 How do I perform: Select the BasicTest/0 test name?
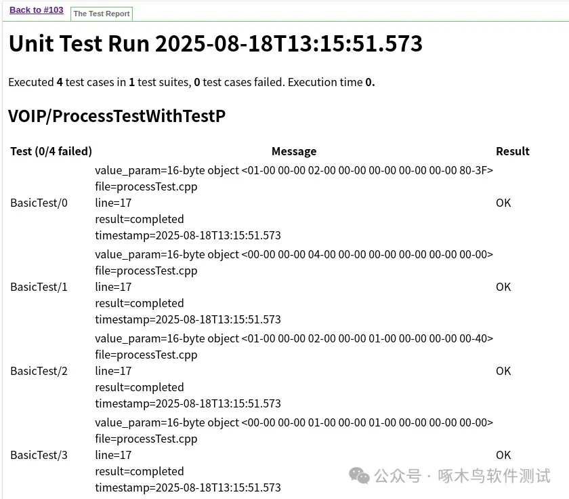pyautogui.click(x=39, y=203)
